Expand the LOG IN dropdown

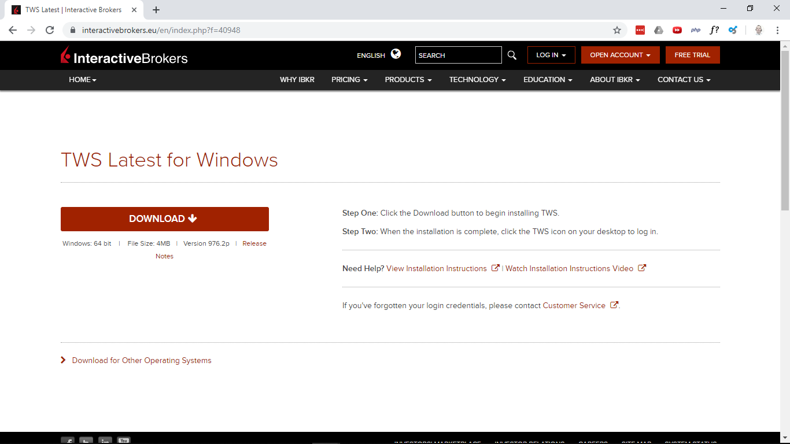tap(551, 55)
